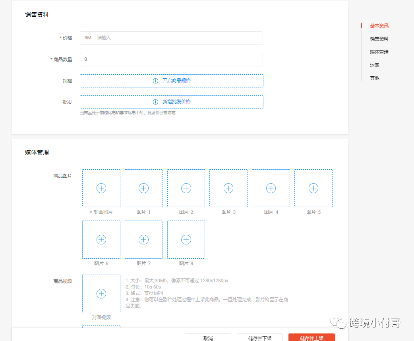This screenshot has width=414, height=341.
Task: Click the plus icon for 封面照片 upload
Action: pos(101,188)
